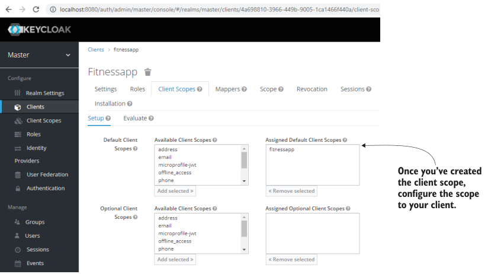Click the Client Scopes sidebar icon
This screenshot has width=488, height=274.
18,120
